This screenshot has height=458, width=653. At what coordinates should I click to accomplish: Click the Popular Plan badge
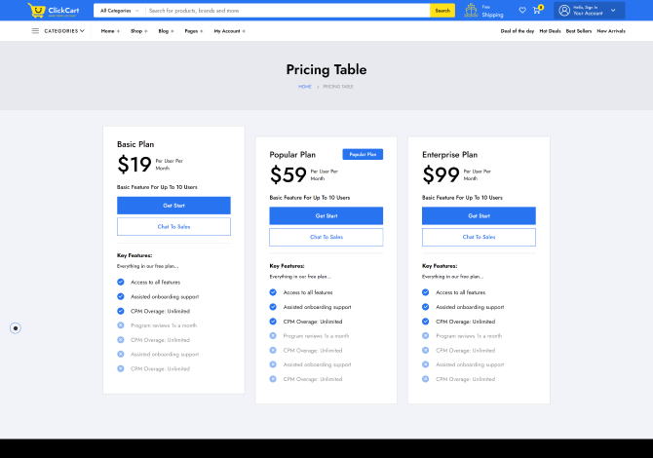363,154
